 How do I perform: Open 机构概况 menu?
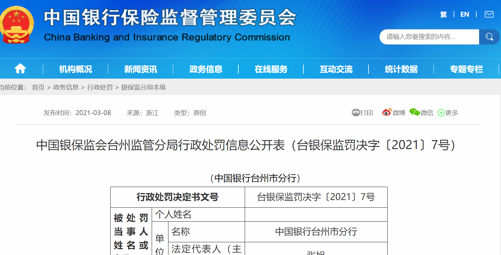[x=75, y=69]
